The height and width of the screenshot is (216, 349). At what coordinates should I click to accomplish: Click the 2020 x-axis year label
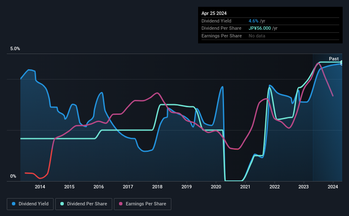pyautogui.click(x=216, y=187)
